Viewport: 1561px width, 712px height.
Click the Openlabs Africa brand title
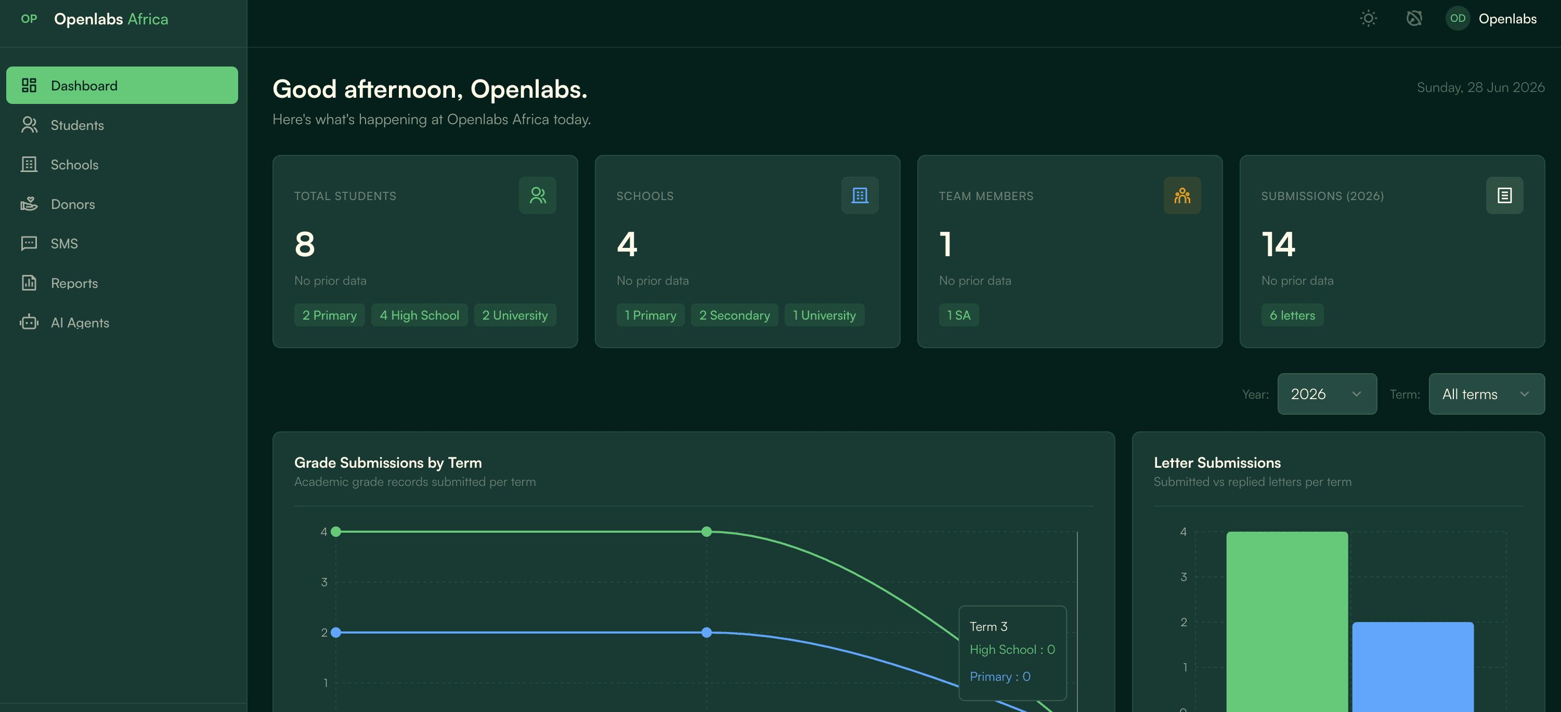click(111, 19)
